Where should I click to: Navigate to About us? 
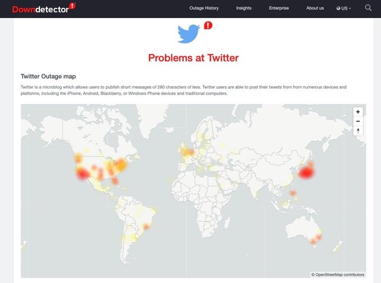(x=315, y=8)
